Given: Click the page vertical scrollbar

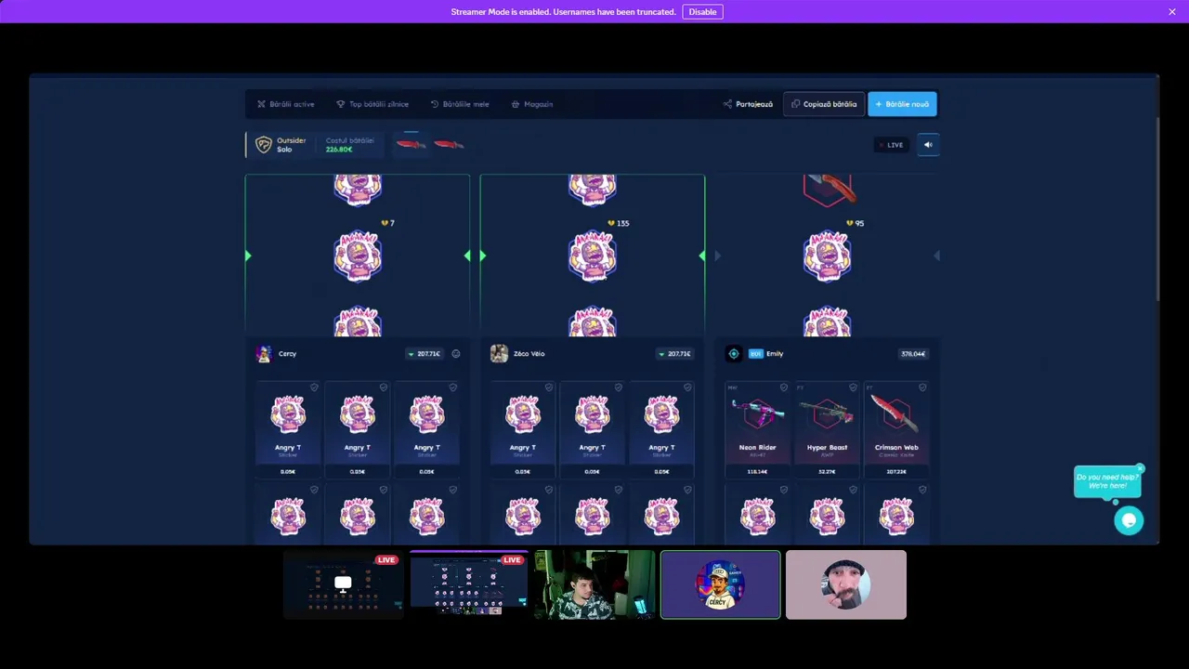Looking at the screenshot, I should (x=1156, y=208).
